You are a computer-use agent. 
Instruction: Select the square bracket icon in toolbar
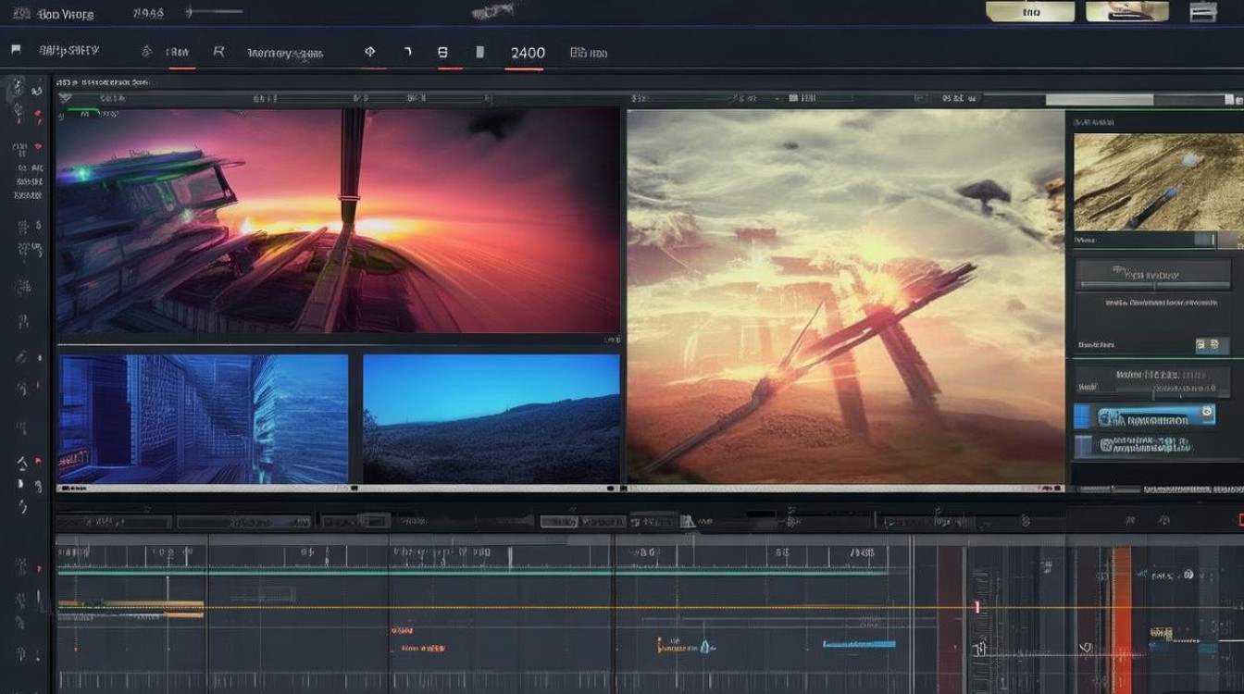click(407, 53)
